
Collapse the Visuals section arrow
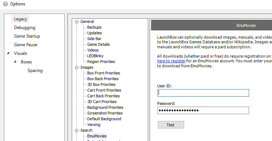coord(8,53)
